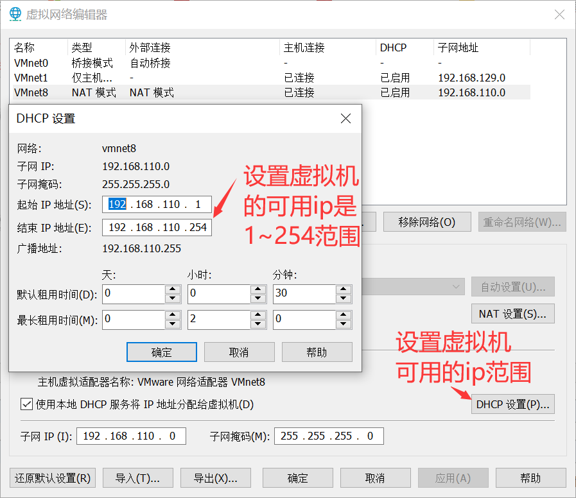Close the 虚拟网络编辑器 window
The image size is (576, 498).
tap(559, 14)
